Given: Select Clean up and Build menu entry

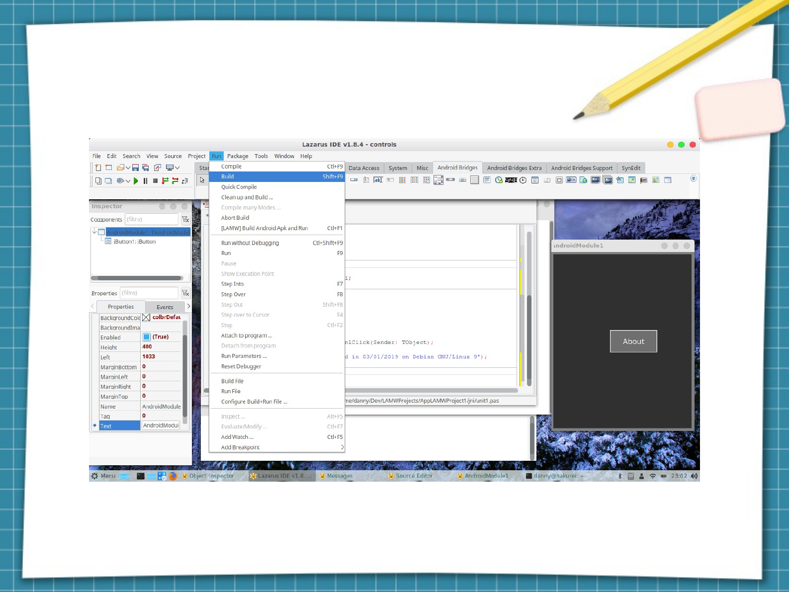Looking at the screenshot, I should (x=276, y=197).
